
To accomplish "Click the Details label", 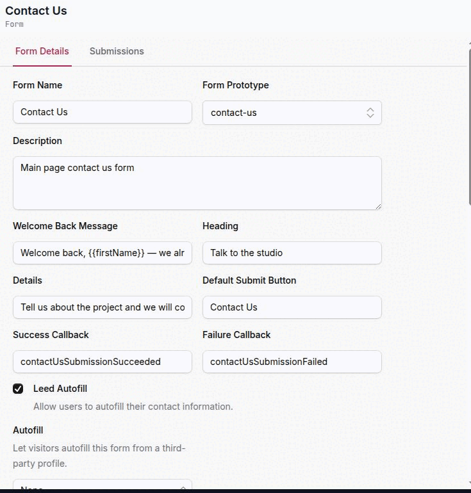I will 28,280.
